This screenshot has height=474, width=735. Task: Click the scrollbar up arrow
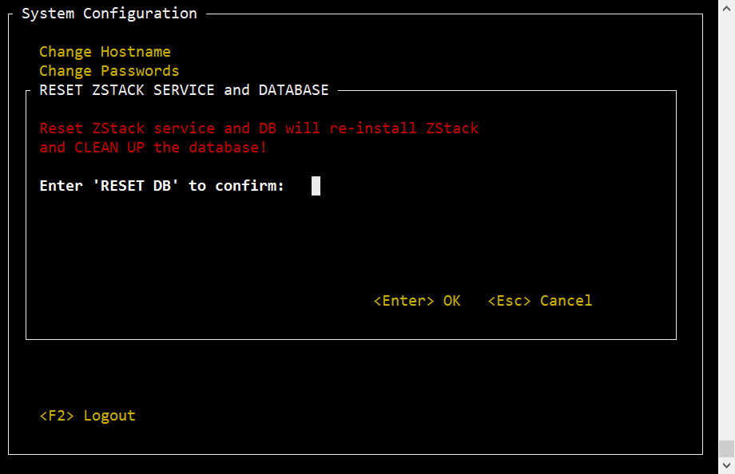[726, 8]
